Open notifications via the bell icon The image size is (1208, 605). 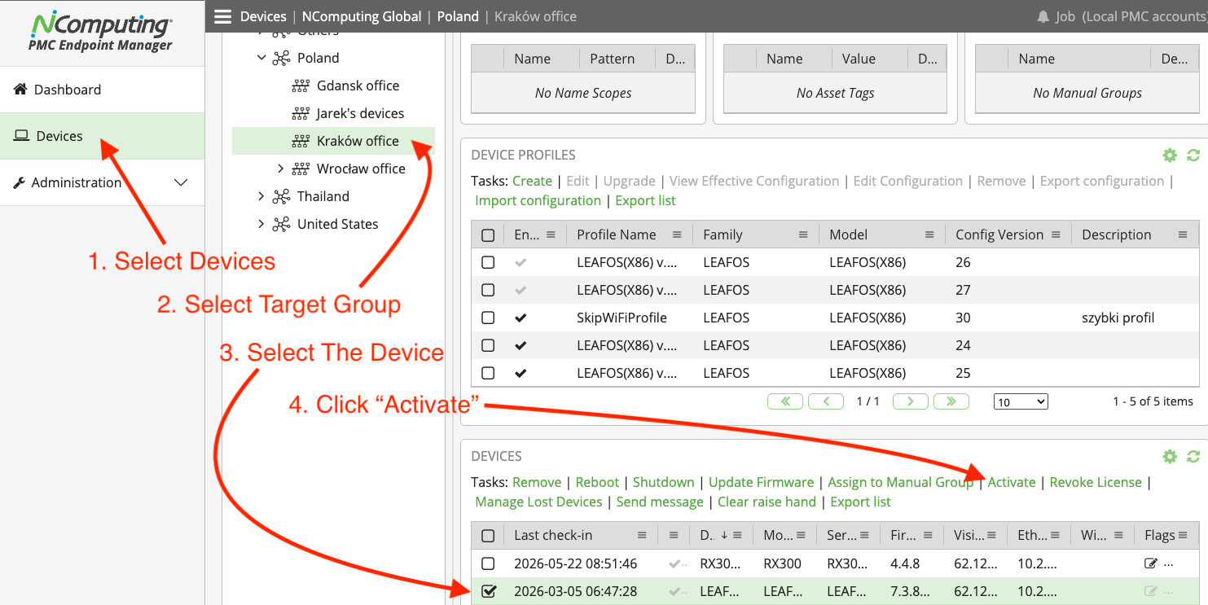pyautogui.click(x=1043, y=16)
